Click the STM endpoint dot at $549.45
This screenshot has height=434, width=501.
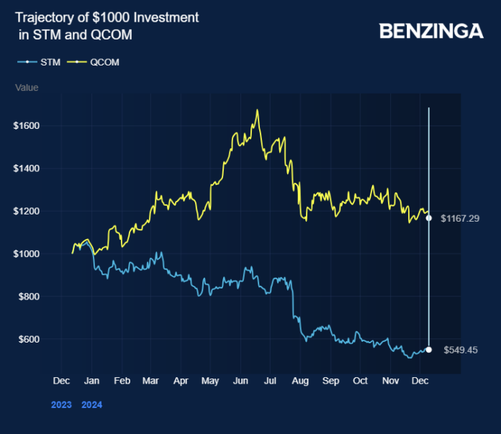click(x=429, y=350)
